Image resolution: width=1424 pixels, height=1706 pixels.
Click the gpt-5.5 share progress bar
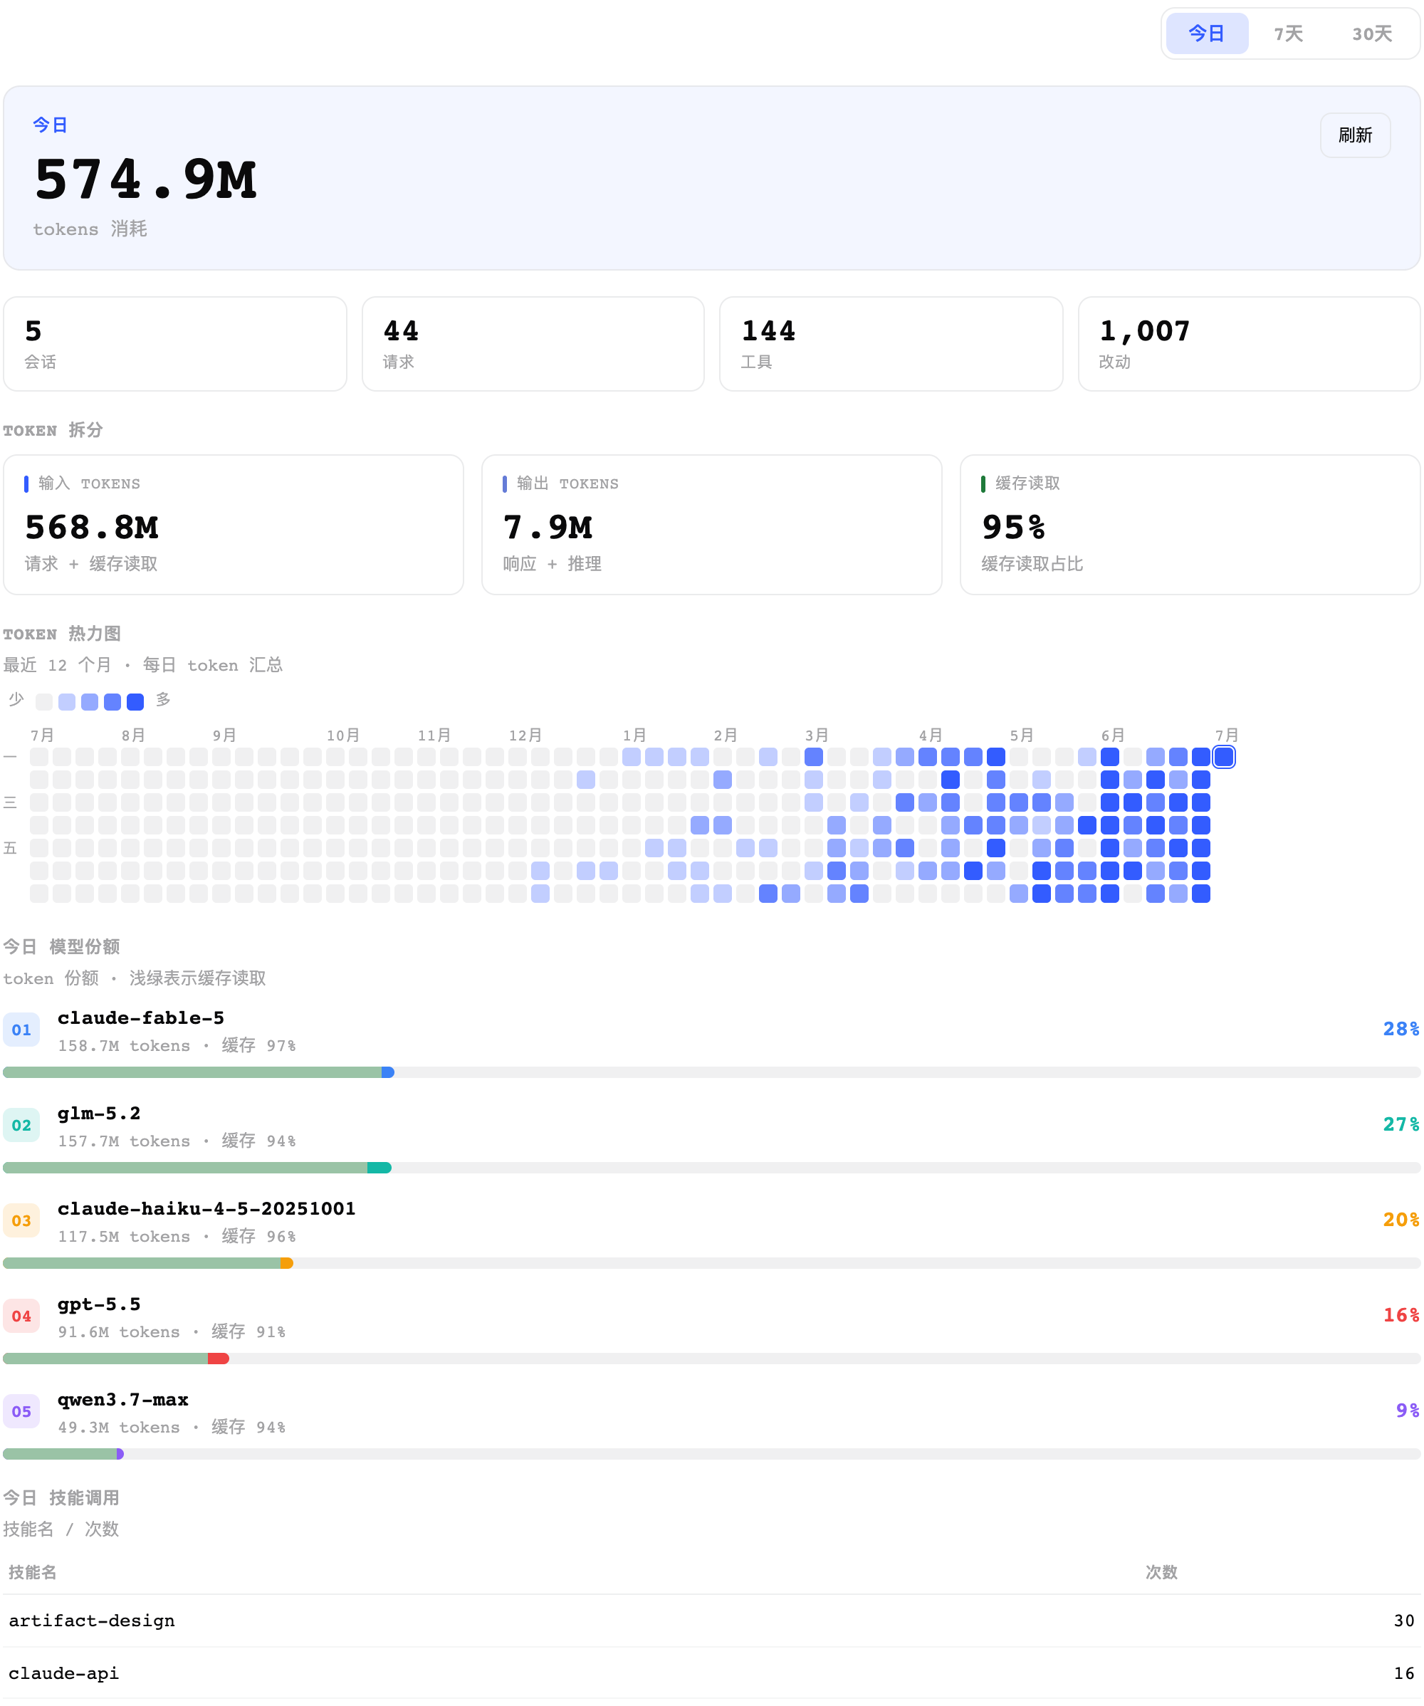coord(711,1359)
